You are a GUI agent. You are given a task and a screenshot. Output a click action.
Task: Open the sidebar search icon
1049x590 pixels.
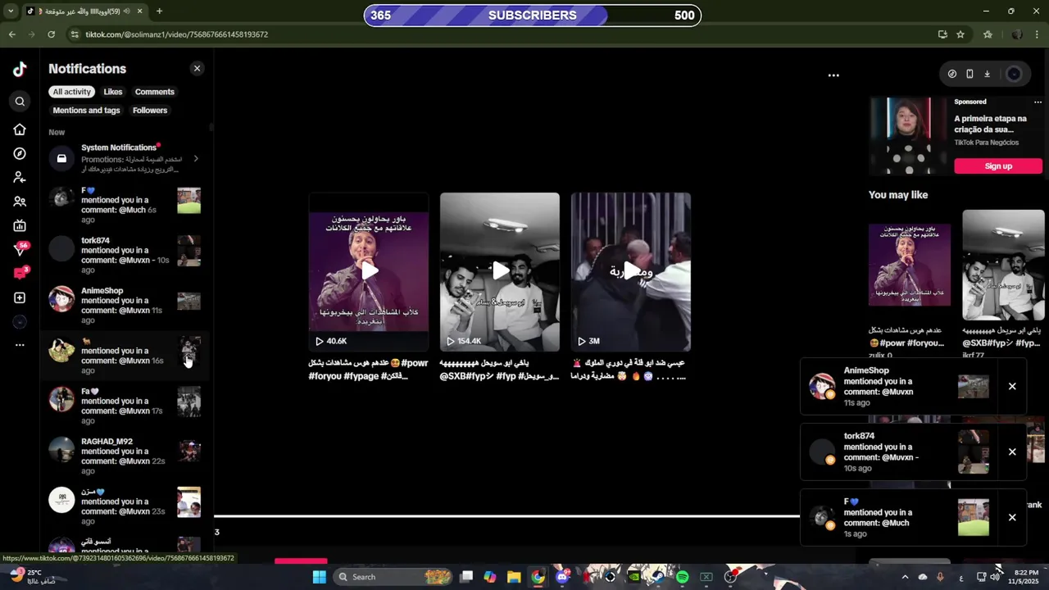pos(20,102)
